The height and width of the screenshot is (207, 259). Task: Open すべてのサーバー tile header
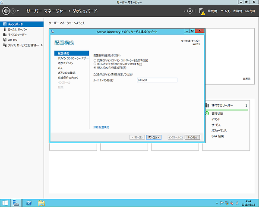pyautogui.click(x=222, y=106)
